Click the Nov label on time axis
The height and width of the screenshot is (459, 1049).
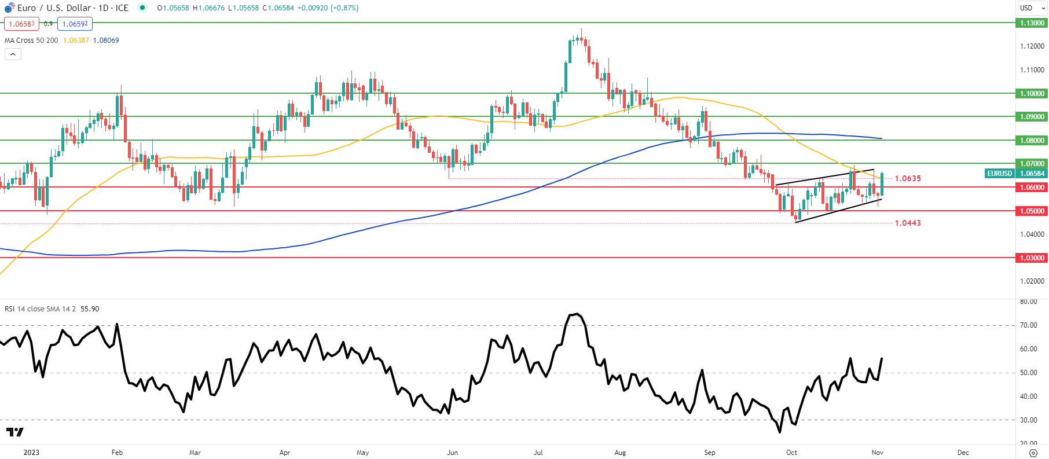[x=878, y=453]
